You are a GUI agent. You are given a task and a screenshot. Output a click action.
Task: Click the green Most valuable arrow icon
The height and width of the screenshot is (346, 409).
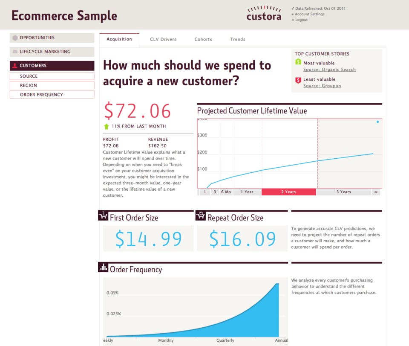click(x=298, y=63)
